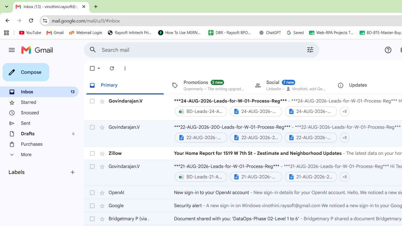The image size is (402, 226).
Task: Open the browser tab search dropdown
Action: [x=7, y=7]
